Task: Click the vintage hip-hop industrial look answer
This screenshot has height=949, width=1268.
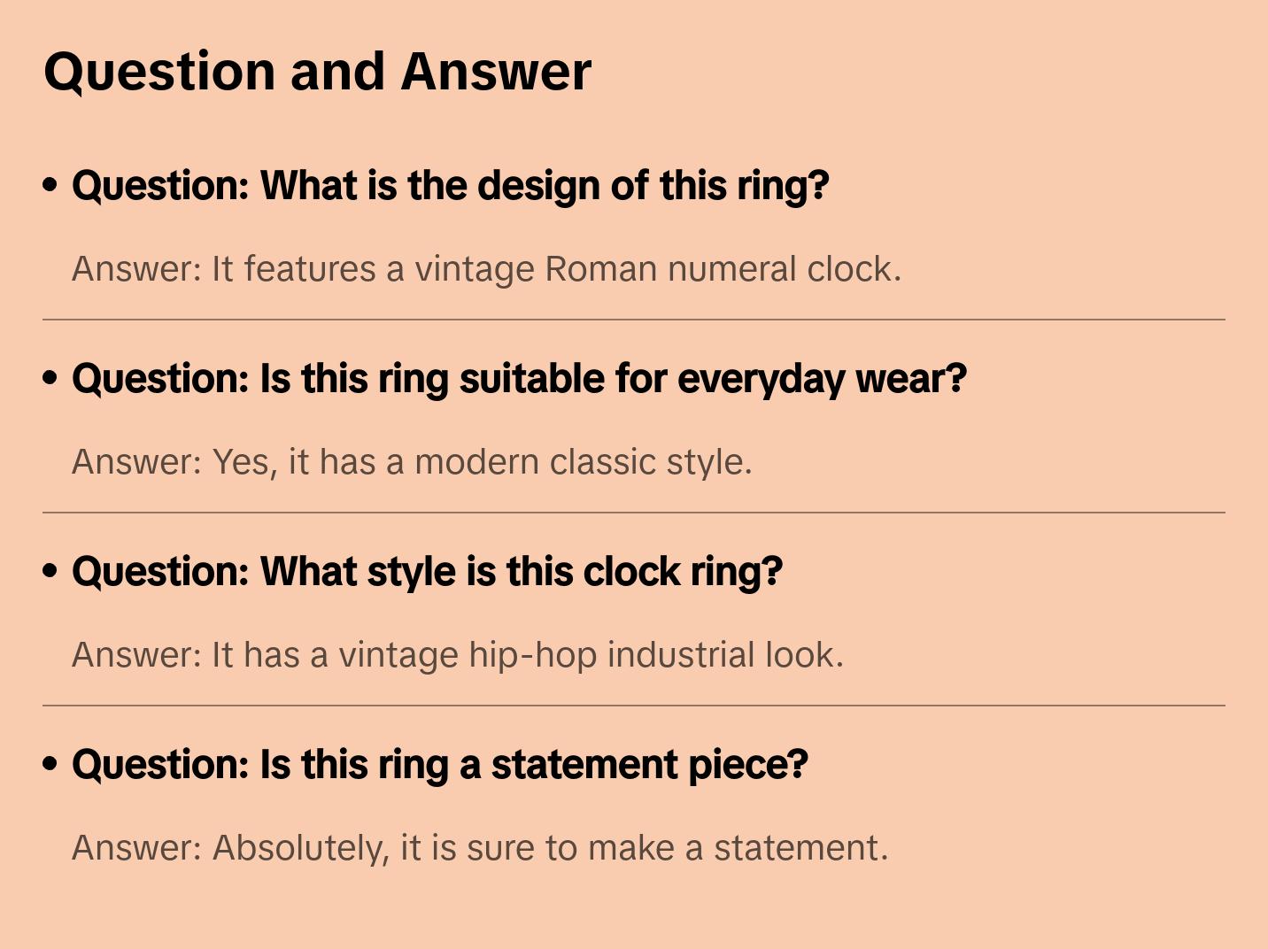Action: point(457,655)
